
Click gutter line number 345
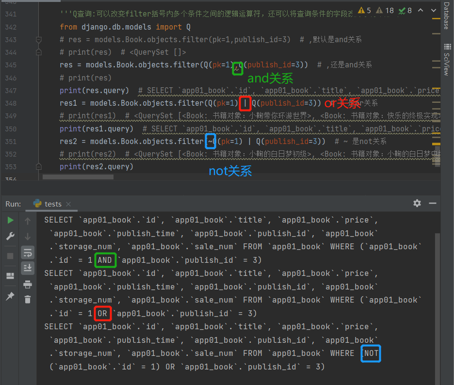11,65
